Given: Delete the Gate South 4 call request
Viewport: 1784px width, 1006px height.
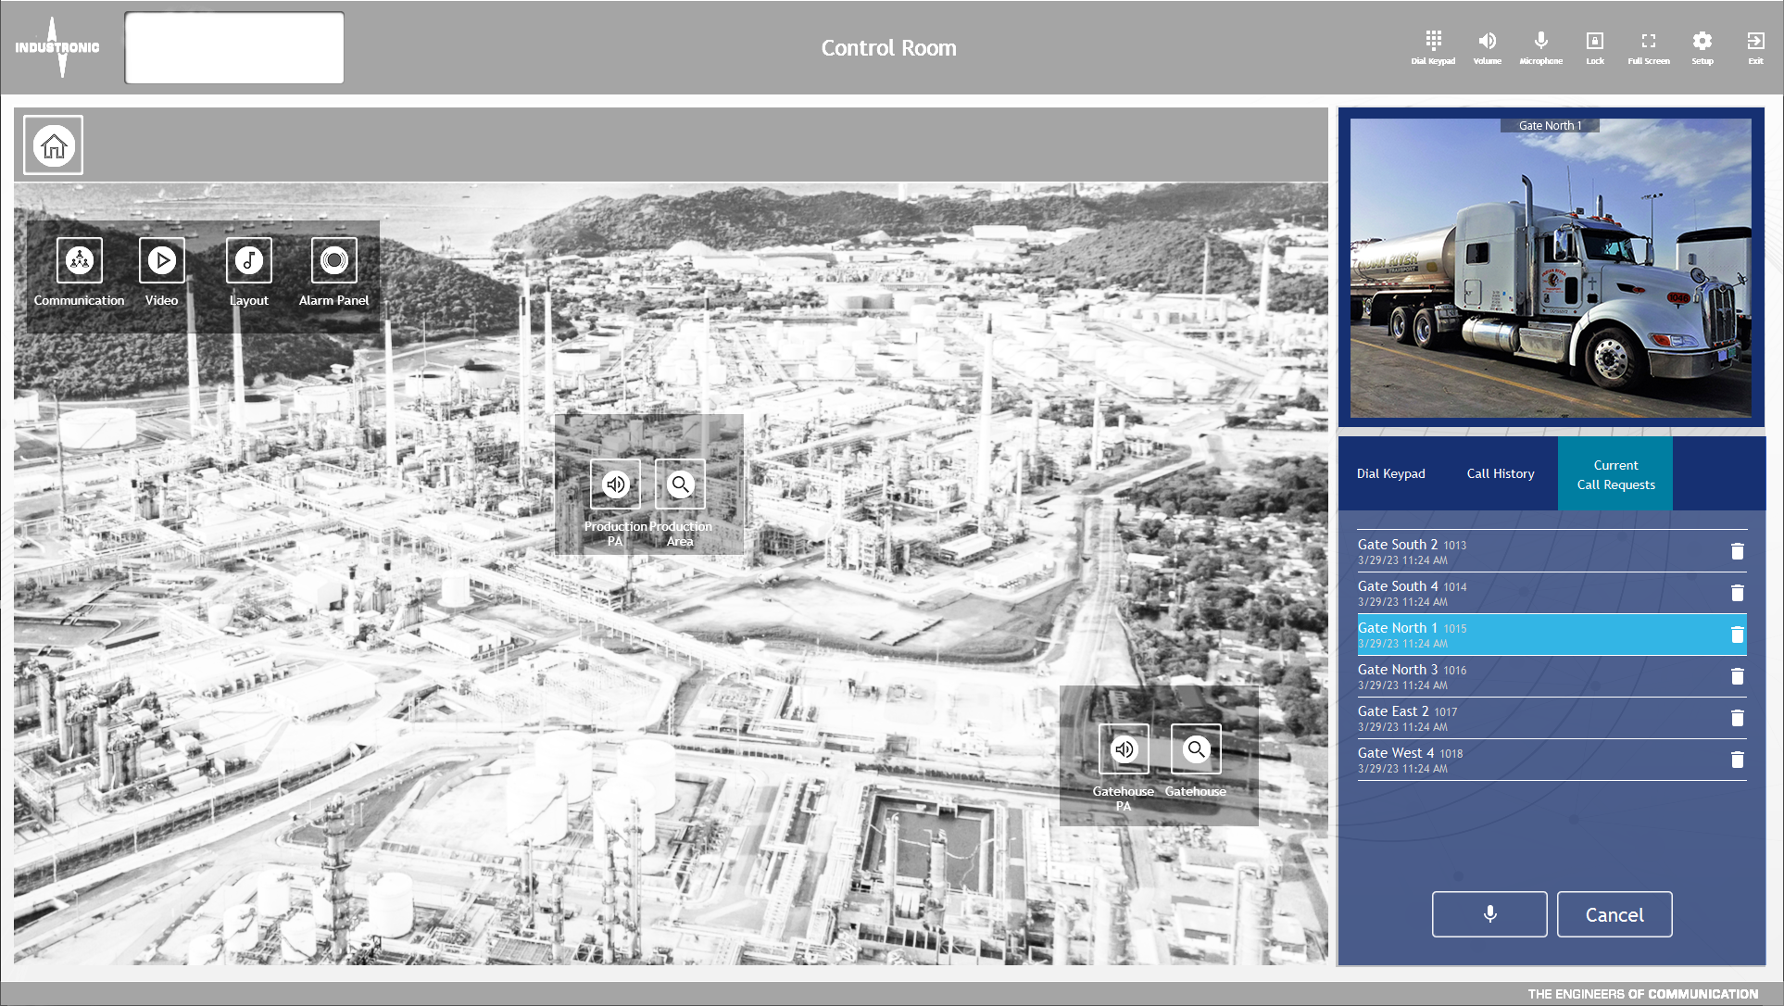Looking at the screenshot, I should (x=1738, y=593).
